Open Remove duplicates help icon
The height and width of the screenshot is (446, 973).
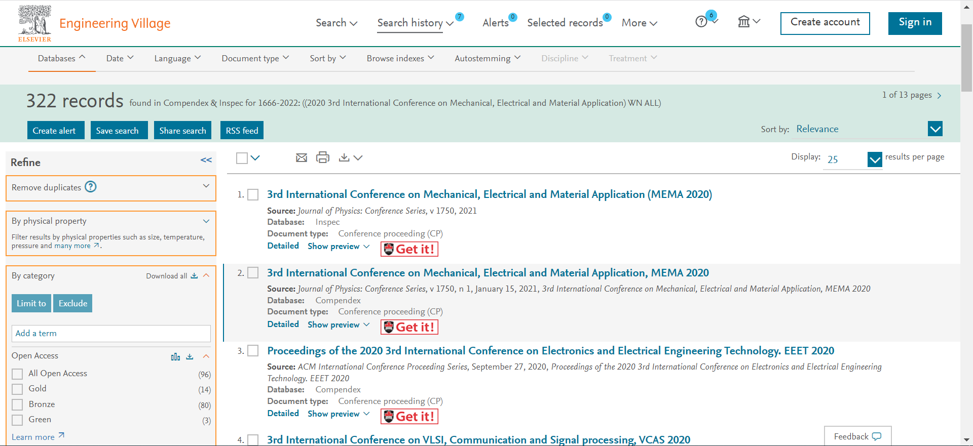click(91, 187)
